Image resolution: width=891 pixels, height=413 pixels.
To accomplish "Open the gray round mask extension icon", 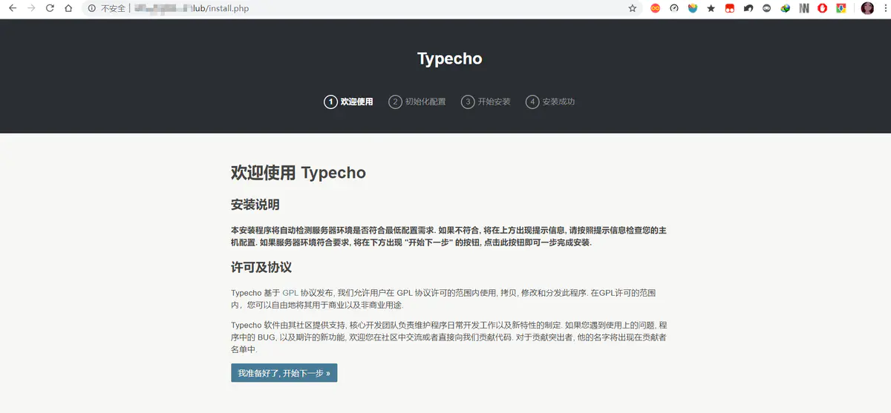I will pos(766,8).
